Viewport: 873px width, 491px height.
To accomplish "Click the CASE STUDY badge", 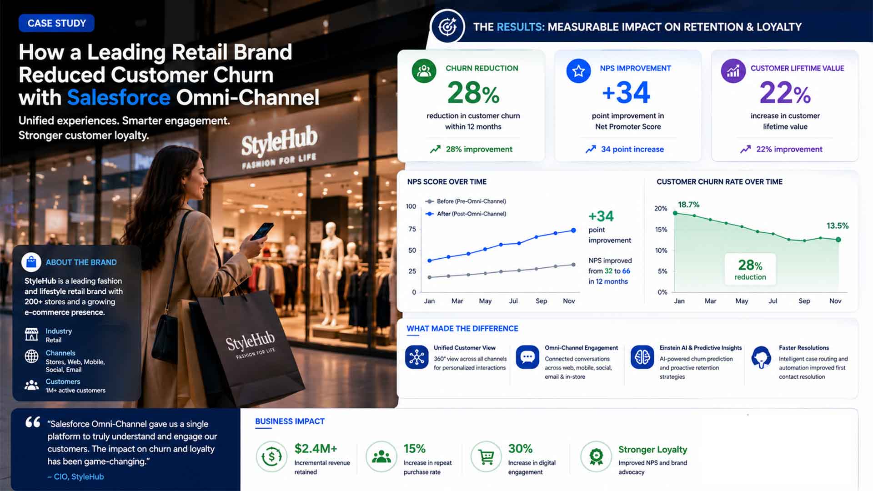I will [x=56, y=23].
